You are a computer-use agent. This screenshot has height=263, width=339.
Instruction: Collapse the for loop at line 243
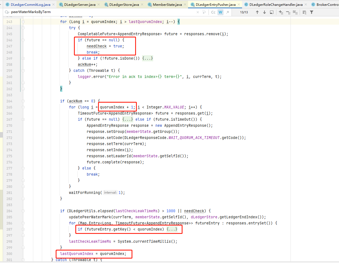click(23, 22)
